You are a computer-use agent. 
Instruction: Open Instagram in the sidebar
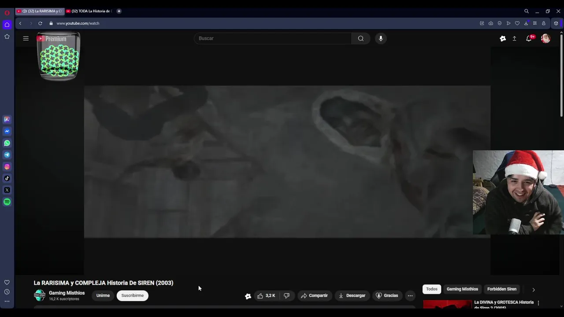point(7,166)
